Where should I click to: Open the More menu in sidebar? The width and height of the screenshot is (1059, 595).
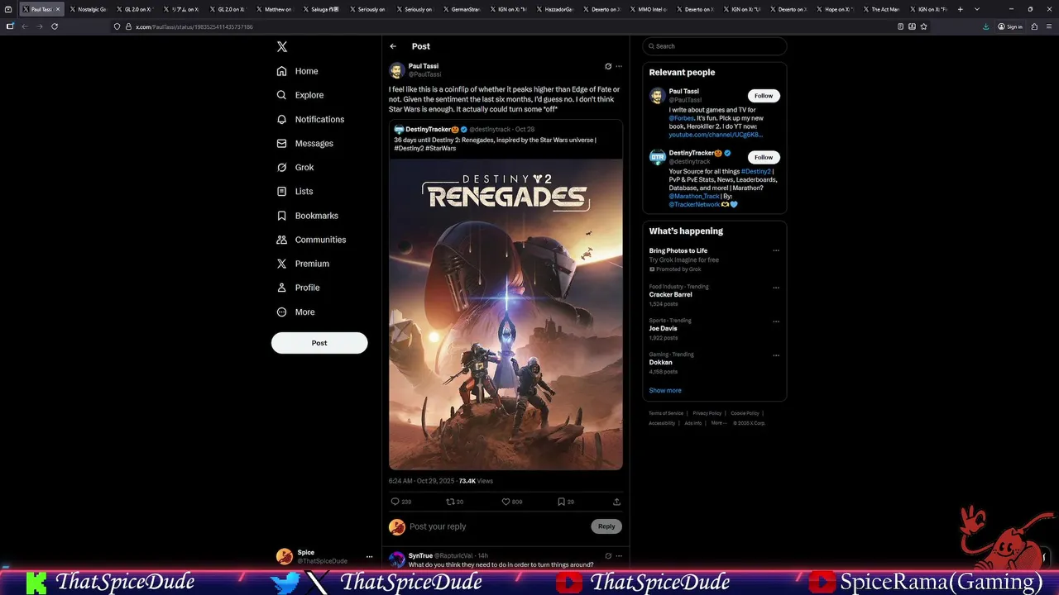[295, 312]
